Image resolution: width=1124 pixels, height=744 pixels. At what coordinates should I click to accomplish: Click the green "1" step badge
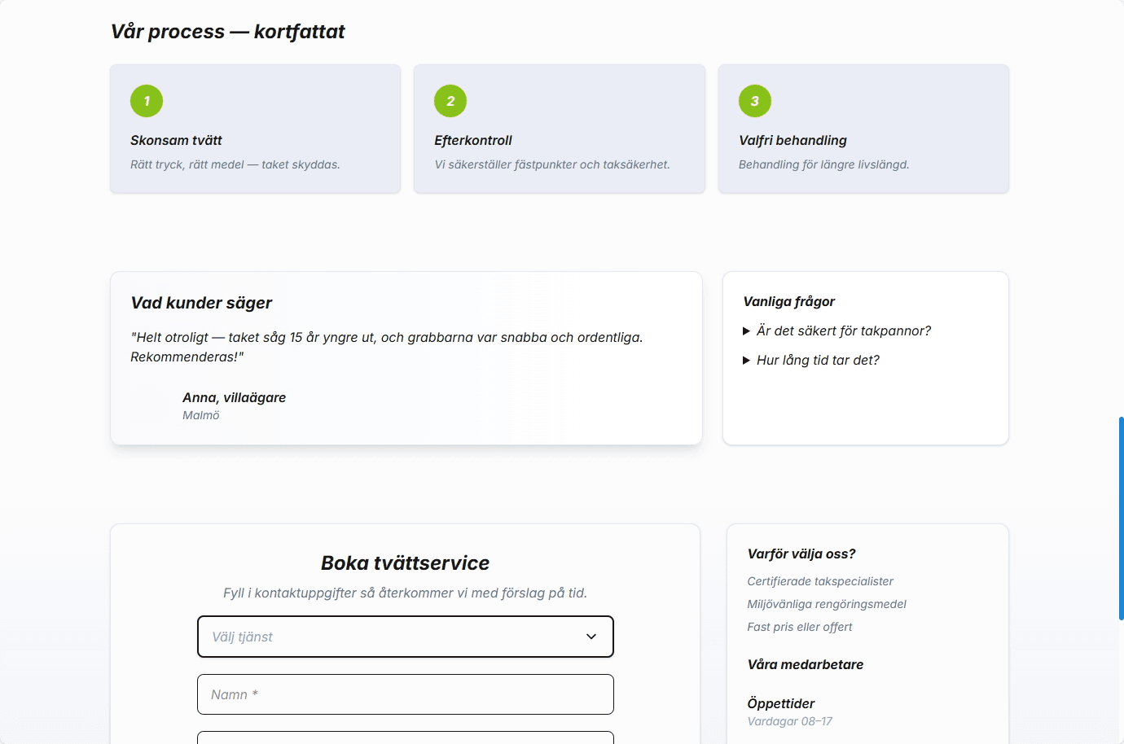[x=146, y=101]
